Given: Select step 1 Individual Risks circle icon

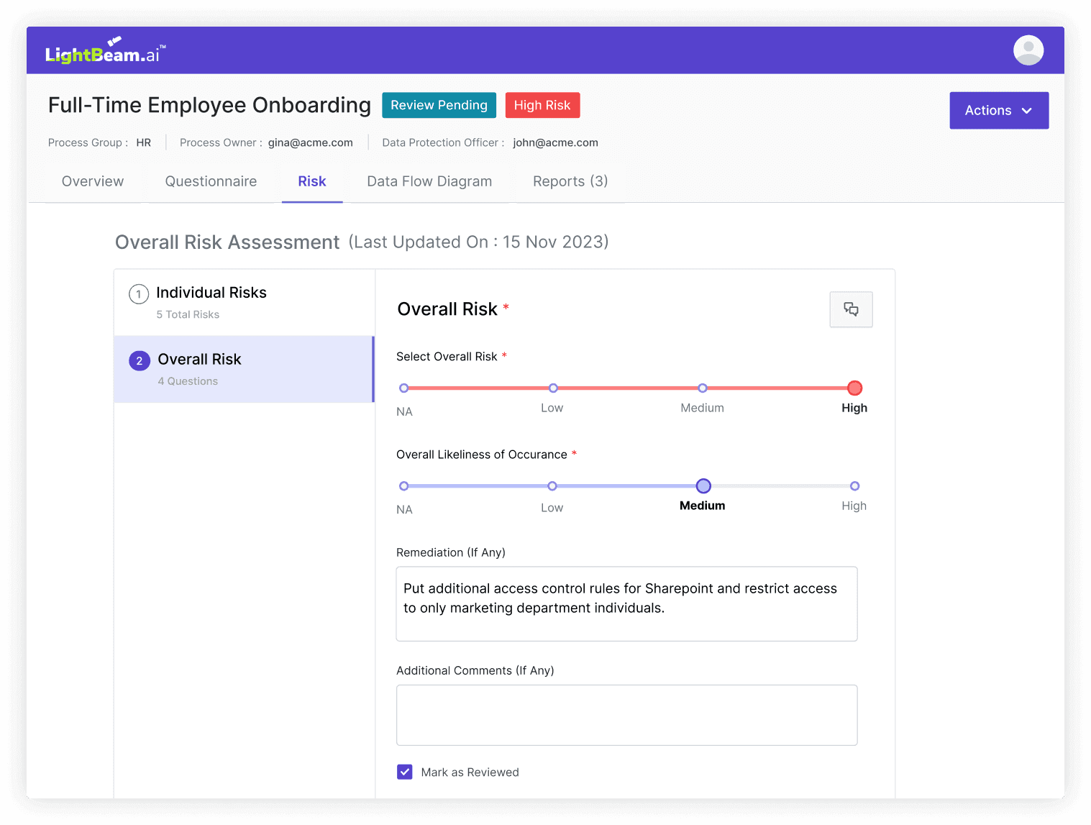Looking at the screenshot, I should [x=139, y=294].
